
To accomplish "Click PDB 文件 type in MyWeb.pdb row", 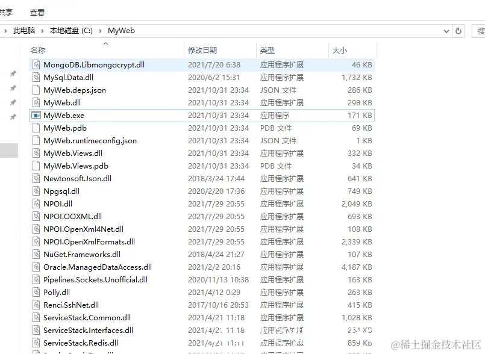I will 275,128.
